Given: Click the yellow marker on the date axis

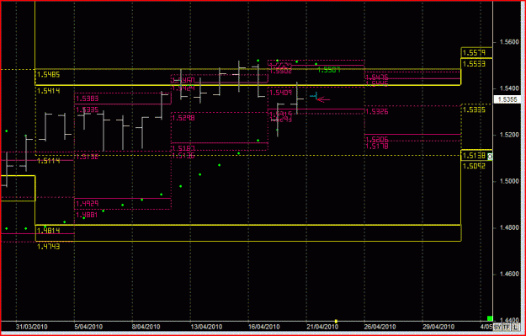Looking at the screenshot, I should tap(336, 321).
